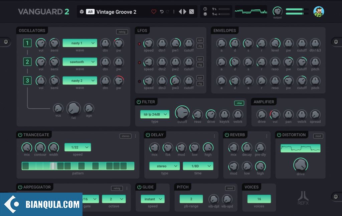The image size is (342, 216).
Task: Open oscillator 3 wave dropdown nasty 2
Action: click(x=80, y=81)
